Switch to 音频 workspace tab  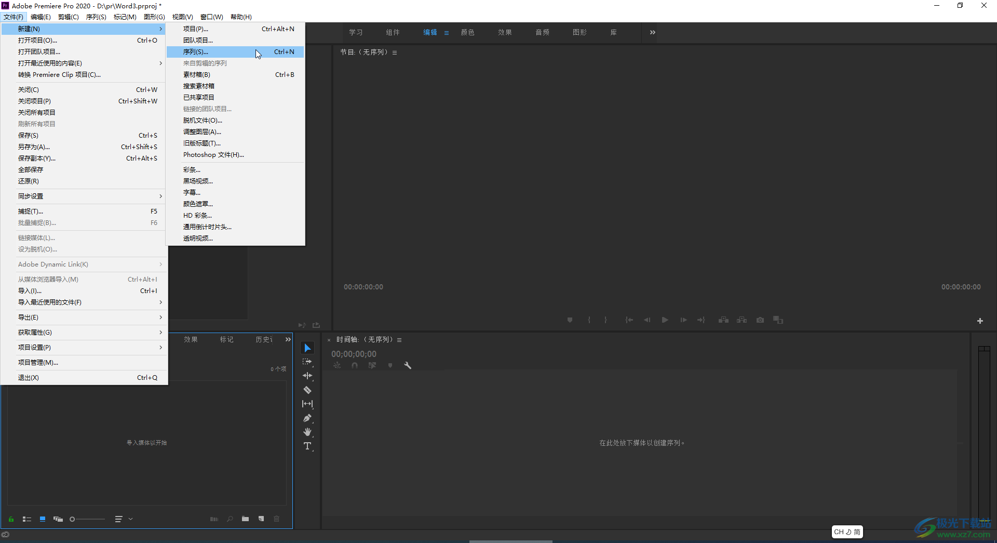[542, 32]
